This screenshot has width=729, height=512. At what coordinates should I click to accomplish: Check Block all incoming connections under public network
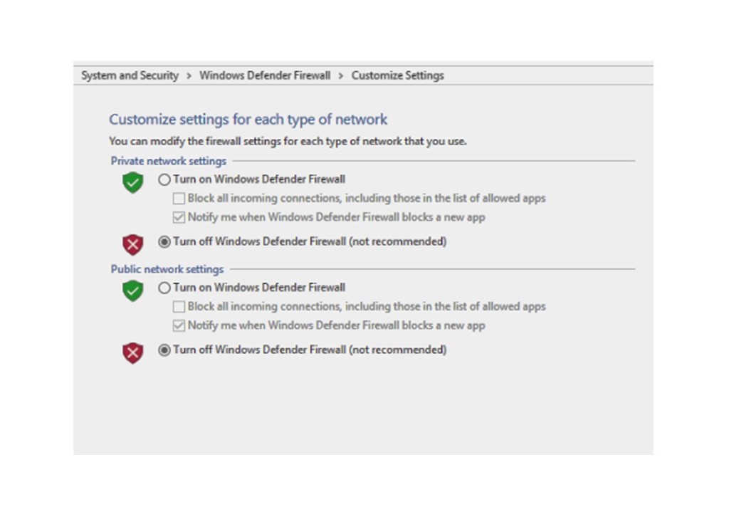(179, 307)
